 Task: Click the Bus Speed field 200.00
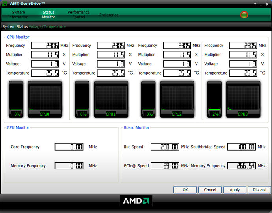[165, 147]
